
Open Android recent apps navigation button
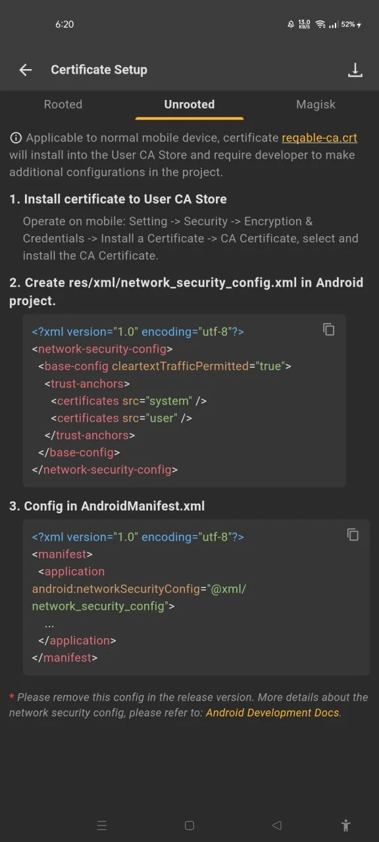(101, 825)
